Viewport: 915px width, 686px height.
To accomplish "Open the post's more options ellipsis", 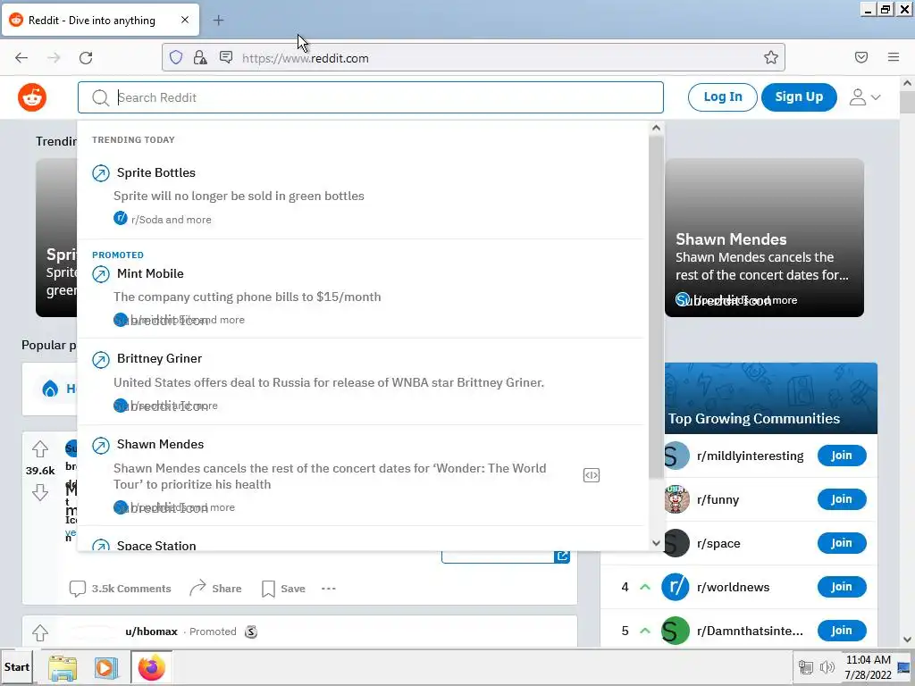I will (x=329, y=589).
